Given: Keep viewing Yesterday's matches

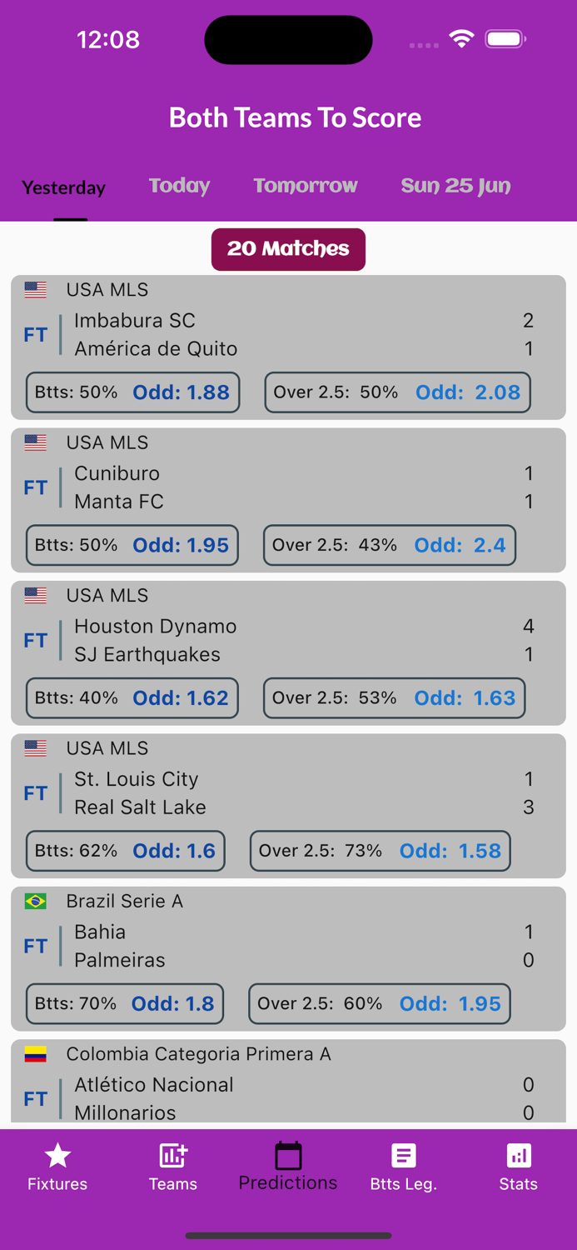Looking at the screenshot, I should (63, 187).
